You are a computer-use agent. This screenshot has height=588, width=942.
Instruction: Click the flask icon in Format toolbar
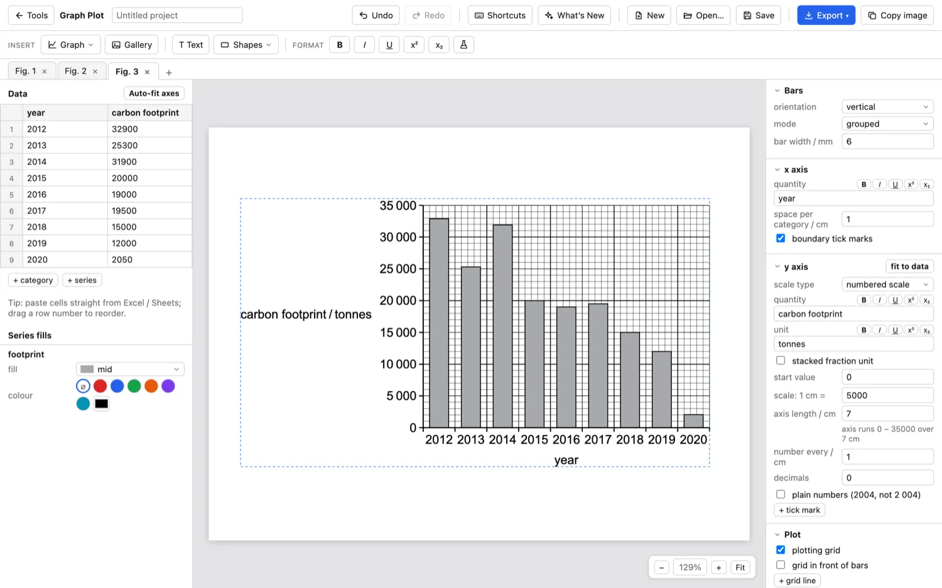[x=463, y=45]
